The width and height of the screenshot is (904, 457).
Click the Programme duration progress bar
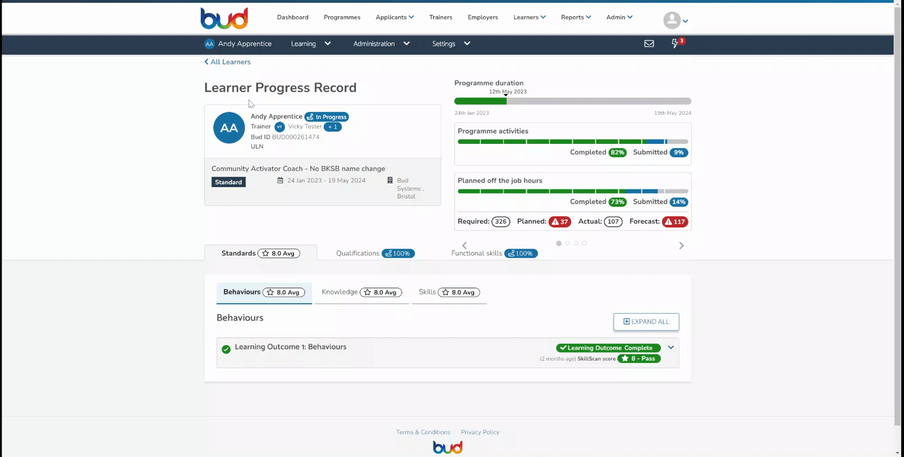(573, 101)
